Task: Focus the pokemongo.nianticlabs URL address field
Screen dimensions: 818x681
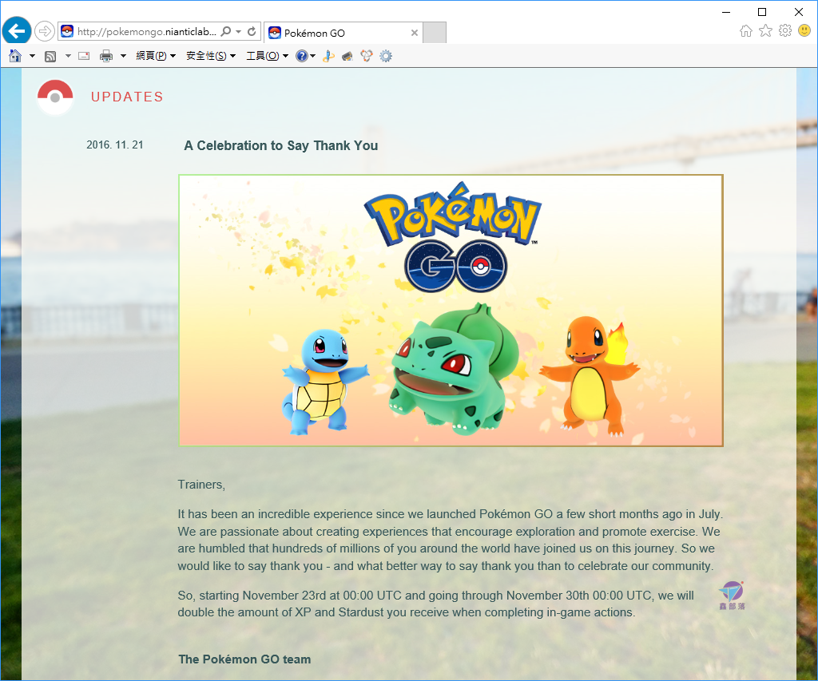Action: click(x=147, y=32)
